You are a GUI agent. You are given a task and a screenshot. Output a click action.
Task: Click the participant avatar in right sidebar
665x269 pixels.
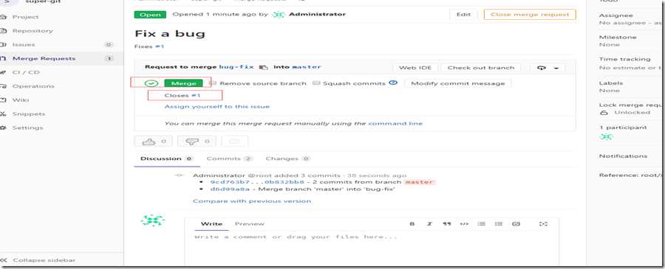tap(607, 136)
